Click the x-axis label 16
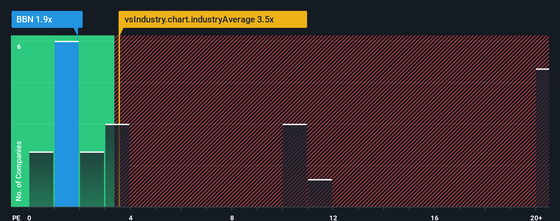This screenshot has width=560, height=221. coord(435,218)
